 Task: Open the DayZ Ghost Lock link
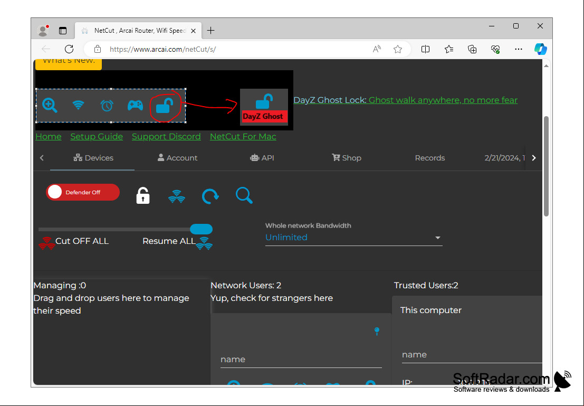point(405,100)
